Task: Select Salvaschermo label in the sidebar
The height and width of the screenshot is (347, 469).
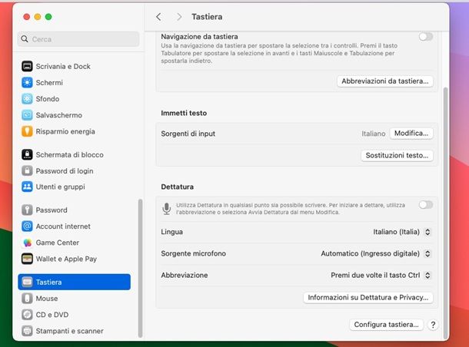Action: (59, 115)
